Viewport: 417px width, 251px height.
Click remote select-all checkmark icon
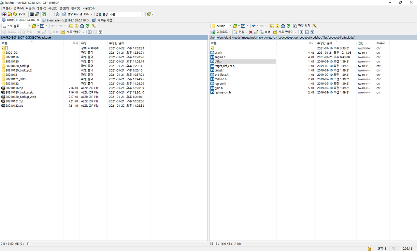point(312,32)
